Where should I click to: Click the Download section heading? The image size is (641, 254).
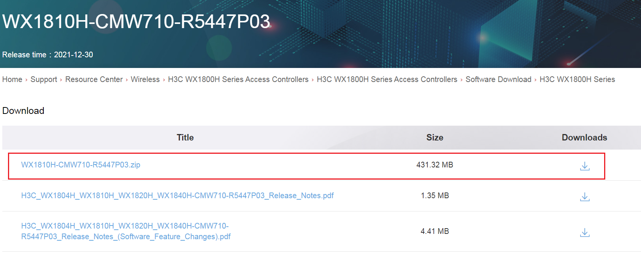pyautogui.click(x=23, y=110)
